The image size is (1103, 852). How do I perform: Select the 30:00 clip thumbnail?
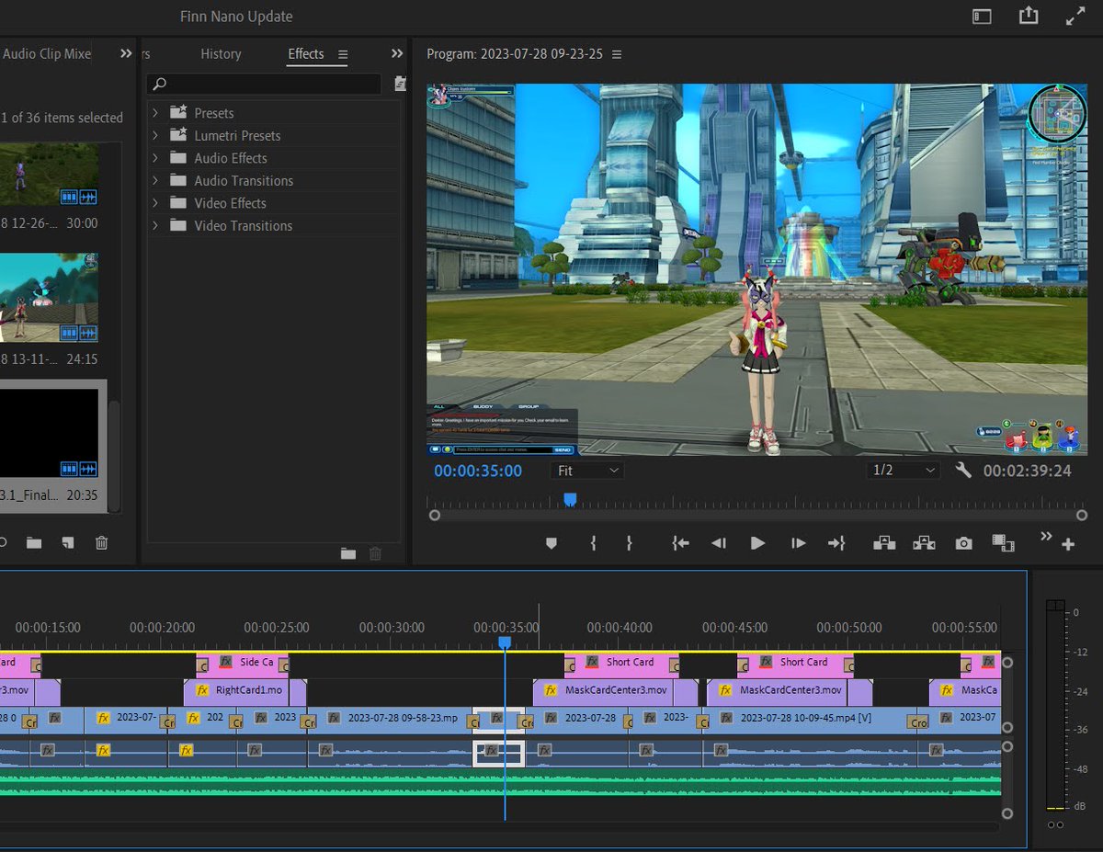pos(50,175)
